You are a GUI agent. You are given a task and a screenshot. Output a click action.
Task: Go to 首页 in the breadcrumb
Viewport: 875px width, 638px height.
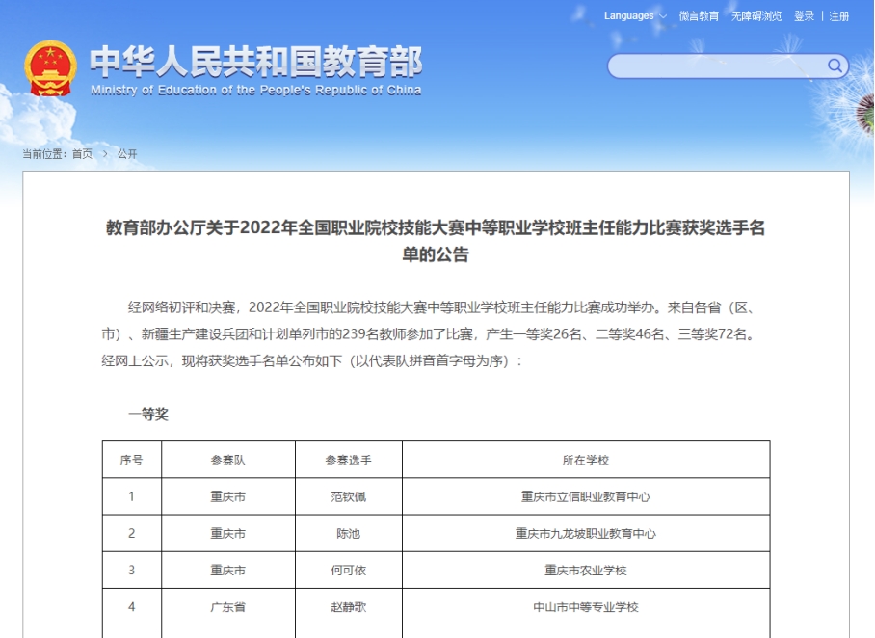point(83,154)
